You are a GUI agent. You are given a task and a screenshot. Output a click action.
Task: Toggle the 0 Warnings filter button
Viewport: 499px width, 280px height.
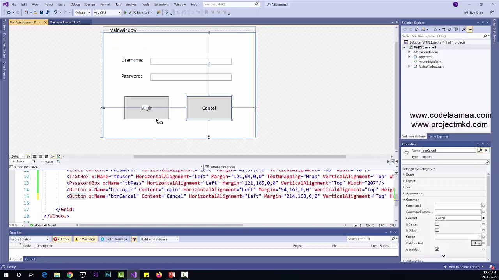tap(85, 239)
